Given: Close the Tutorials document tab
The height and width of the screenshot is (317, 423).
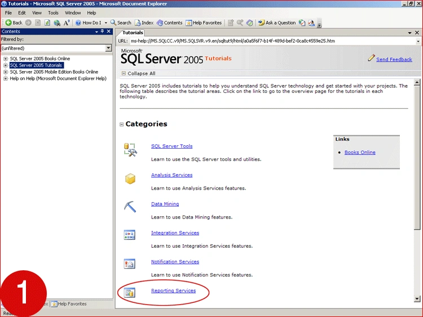Looking at the screenshot, I should (x=417, y=33).
